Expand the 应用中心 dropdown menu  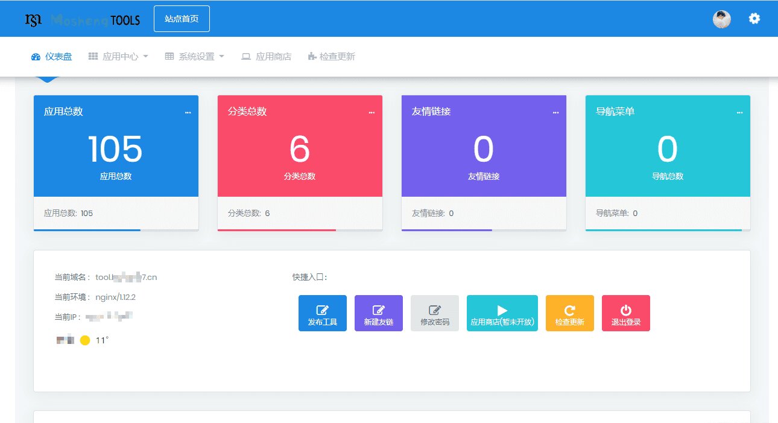click(x=118, y=57)
